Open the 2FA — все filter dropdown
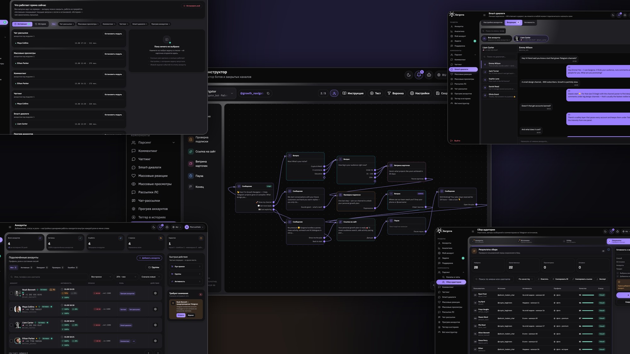630x354 pixels. pyautogui.click(x=126, y=277)
